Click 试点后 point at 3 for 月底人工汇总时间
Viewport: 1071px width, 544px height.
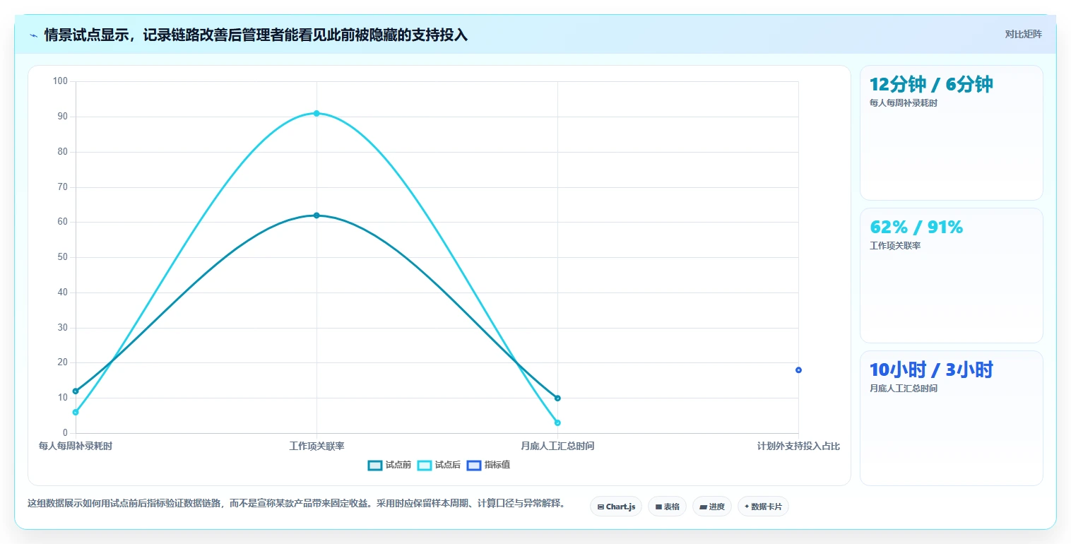pyautogui.click(x=557, y=422)
